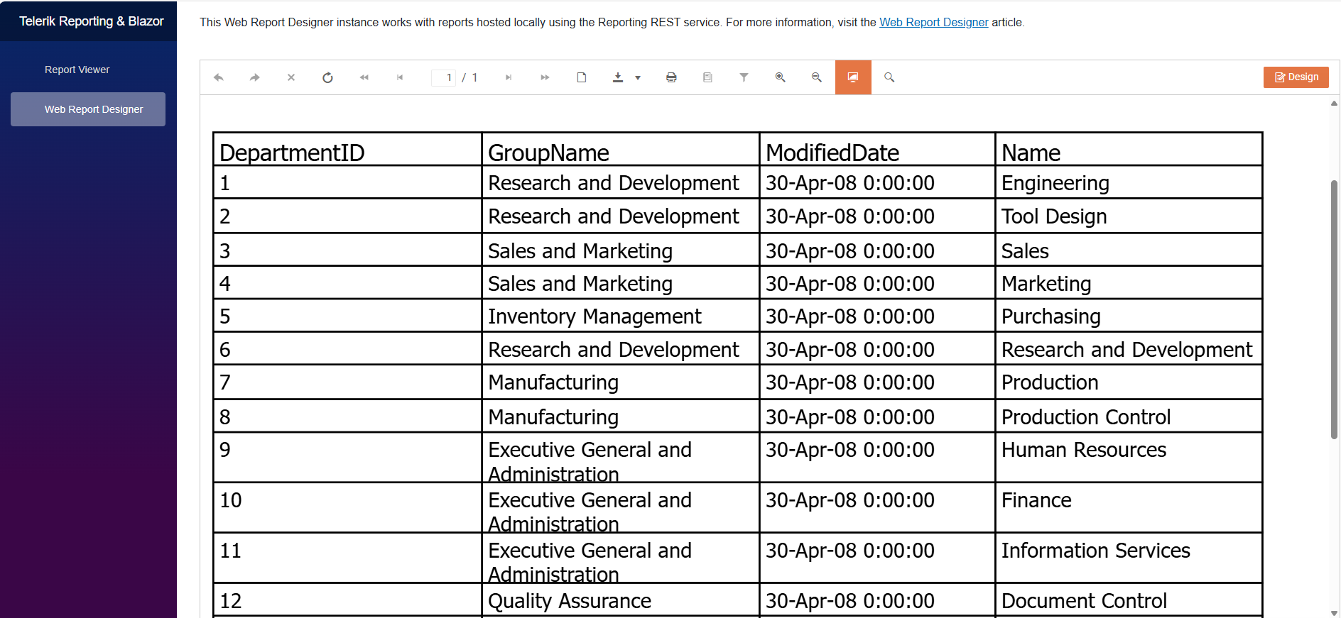Toggle the parameters filter area
Image resolution: width=1341 pixels, height=618 pixels.
[744, 77]
